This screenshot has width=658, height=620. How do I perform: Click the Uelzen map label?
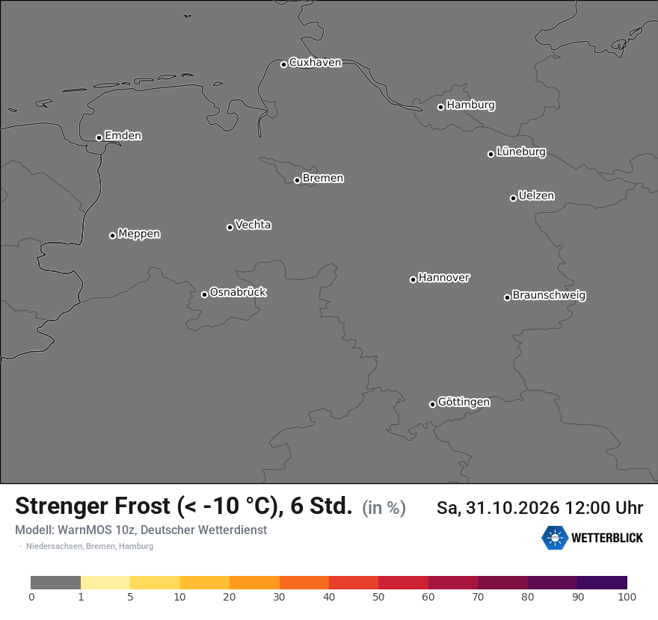coord(536,196)
